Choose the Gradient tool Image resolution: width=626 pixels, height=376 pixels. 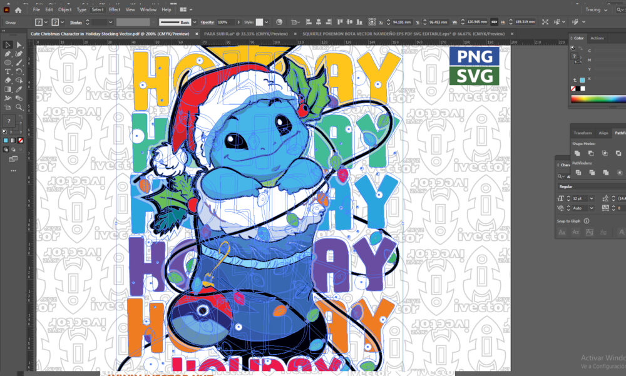point(8,89)
